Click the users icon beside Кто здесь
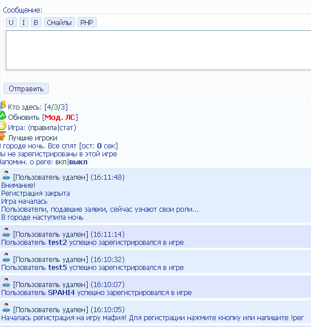Viewport: 311px width, 327px height. (3, 105)
